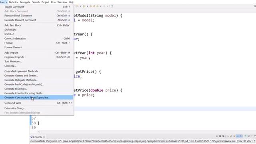The image size is (256, 144).
Task: Click Generate Constructors from Superclass
Action: (x=37, y=98)
